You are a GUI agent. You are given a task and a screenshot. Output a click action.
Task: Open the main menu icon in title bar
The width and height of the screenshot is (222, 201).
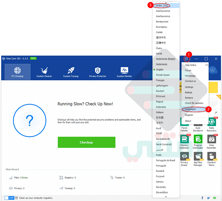(x=186, y=59)
